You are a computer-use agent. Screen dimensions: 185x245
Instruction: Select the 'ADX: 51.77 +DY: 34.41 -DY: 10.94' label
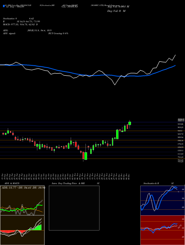(23, 187)
